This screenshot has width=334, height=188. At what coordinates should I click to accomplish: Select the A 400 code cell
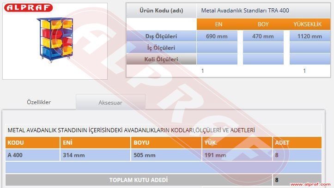pyautogui.click(x=32, y=155)
